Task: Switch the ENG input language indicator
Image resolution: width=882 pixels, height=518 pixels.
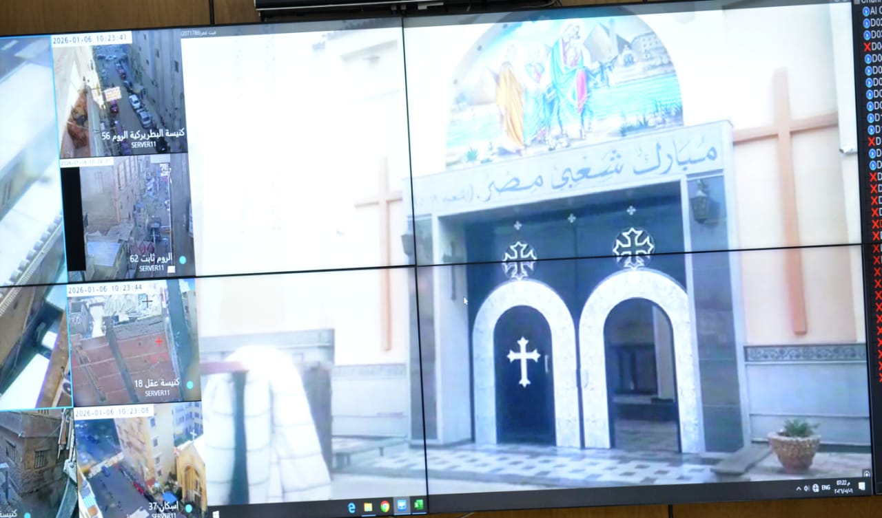Action: (x=825, y=488)
